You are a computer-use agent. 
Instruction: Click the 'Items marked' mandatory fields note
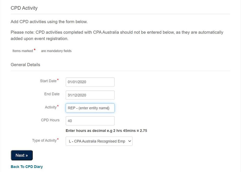(42, 51)
